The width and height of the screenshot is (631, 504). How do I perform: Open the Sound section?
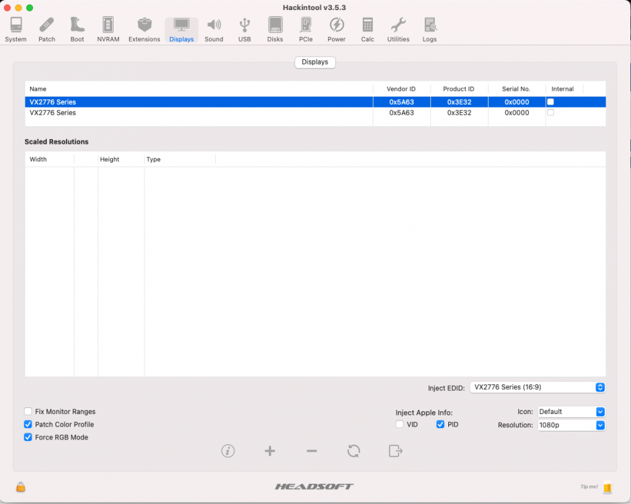point(214,30)
